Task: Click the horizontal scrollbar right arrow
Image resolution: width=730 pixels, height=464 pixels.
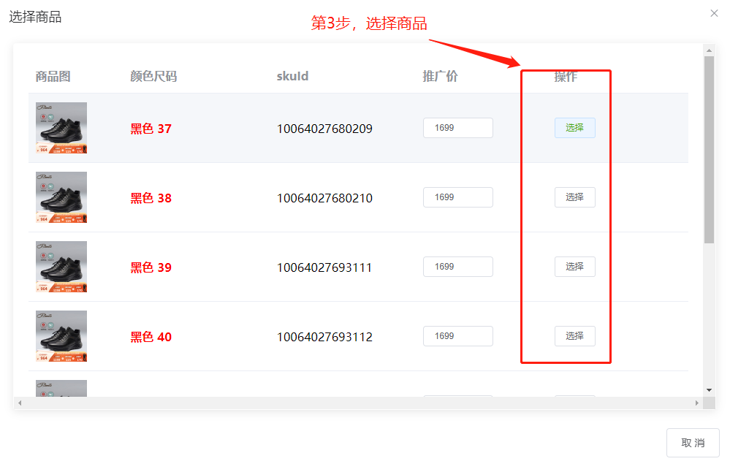Action: click(x=697, y=403)
